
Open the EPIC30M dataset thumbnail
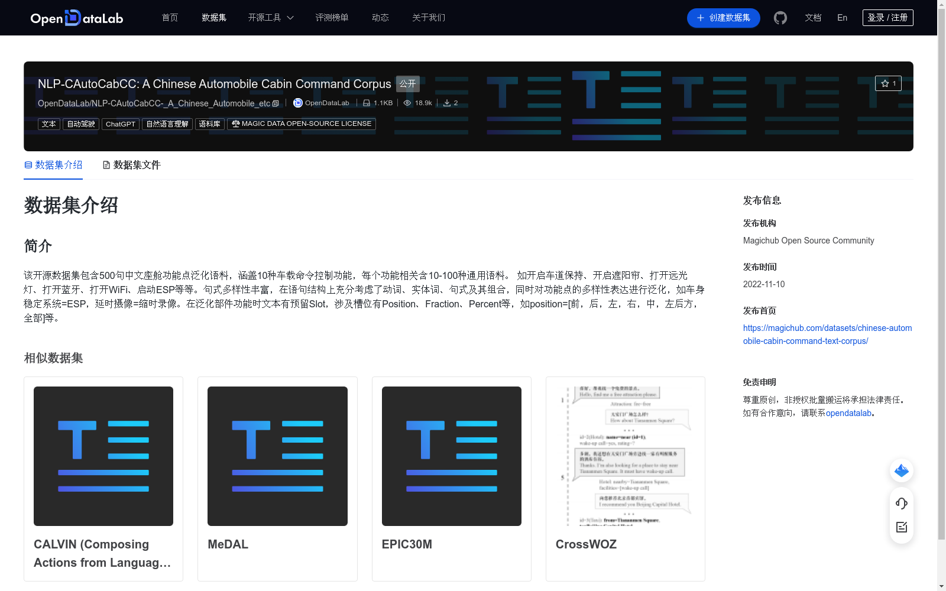[452, 456]
